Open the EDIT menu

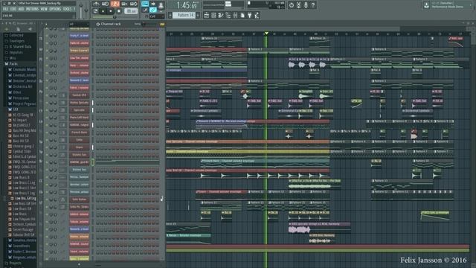[x=13, y=10]
